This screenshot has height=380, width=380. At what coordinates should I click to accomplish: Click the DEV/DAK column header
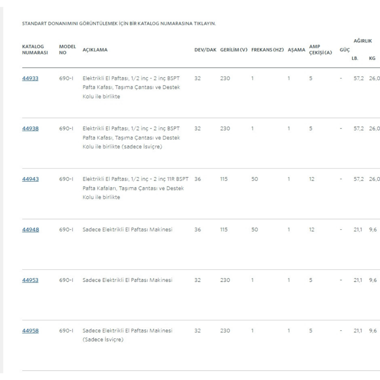click(x=204, y=50)
